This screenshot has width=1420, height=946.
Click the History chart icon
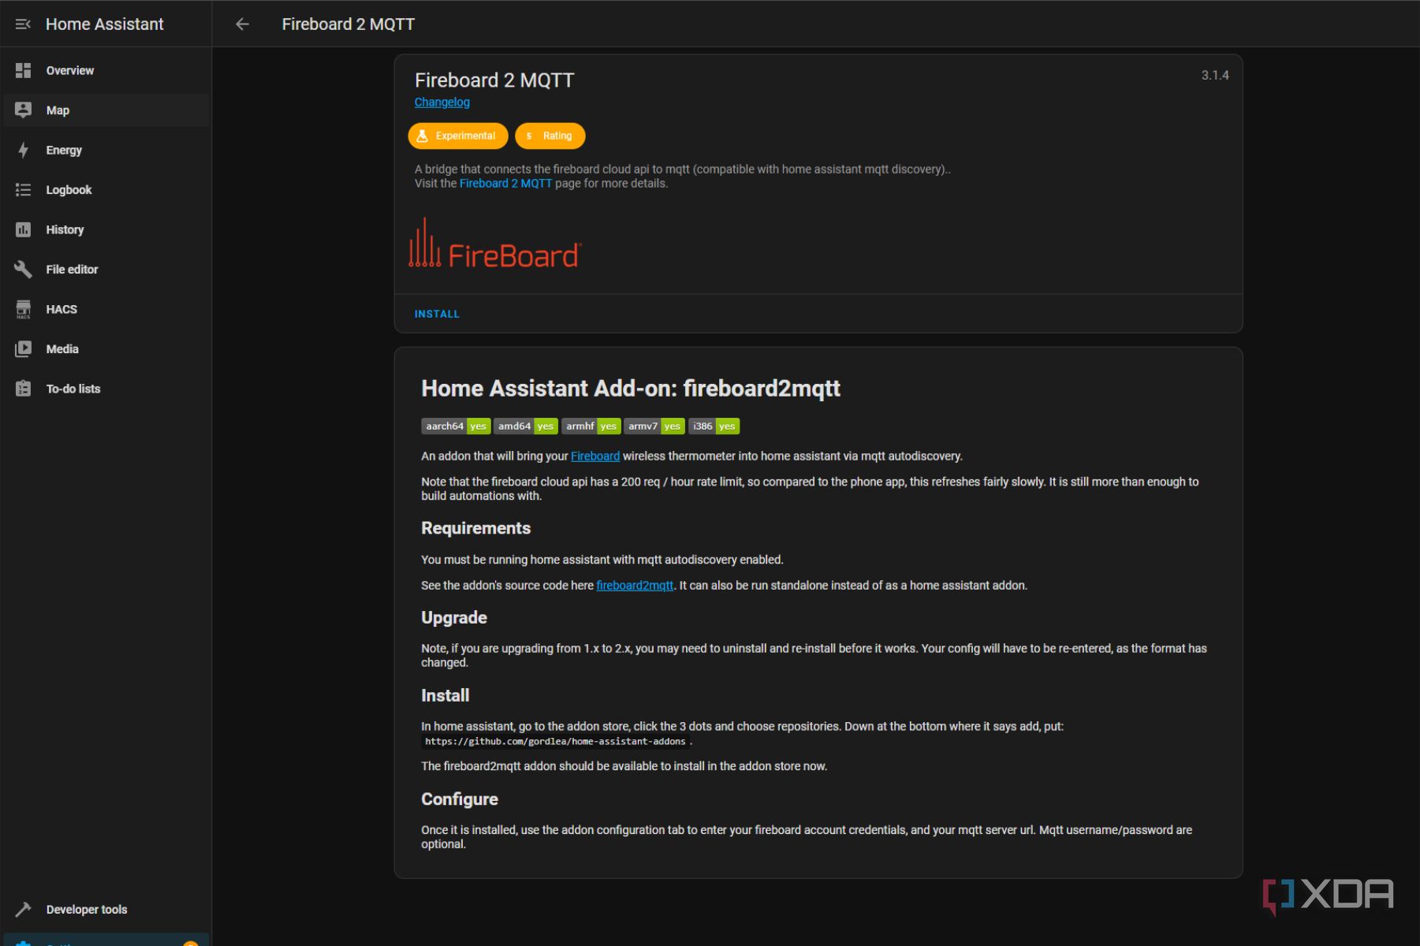pyautogui.click(x=23, y=229)
